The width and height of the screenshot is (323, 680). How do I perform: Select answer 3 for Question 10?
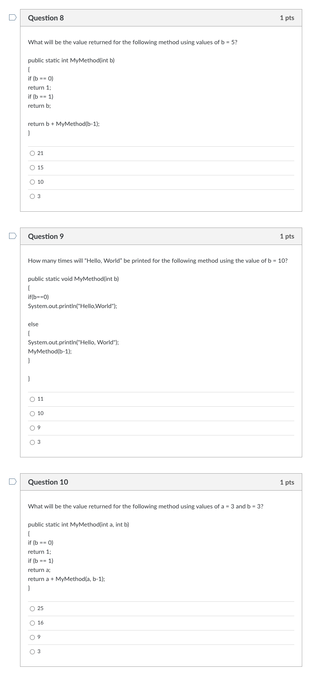coord(32,651)
